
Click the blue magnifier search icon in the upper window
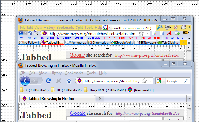159,27
